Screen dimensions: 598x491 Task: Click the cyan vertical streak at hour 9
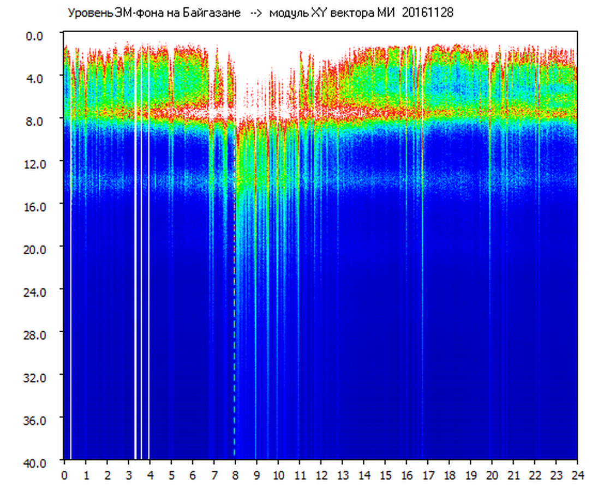[255, 327]
